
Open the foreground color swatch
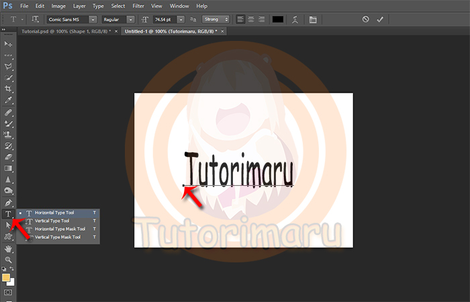[x=6, y=277]
